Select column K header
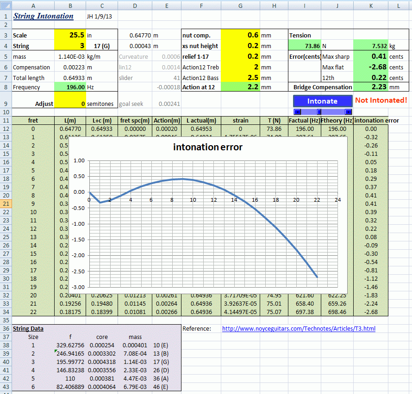 pos(371,6)
